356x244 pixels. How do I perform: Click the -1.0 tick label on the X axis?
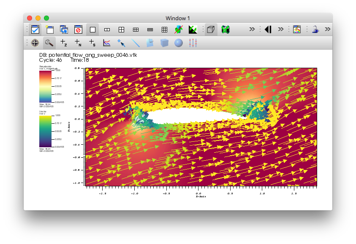(134, 194)
